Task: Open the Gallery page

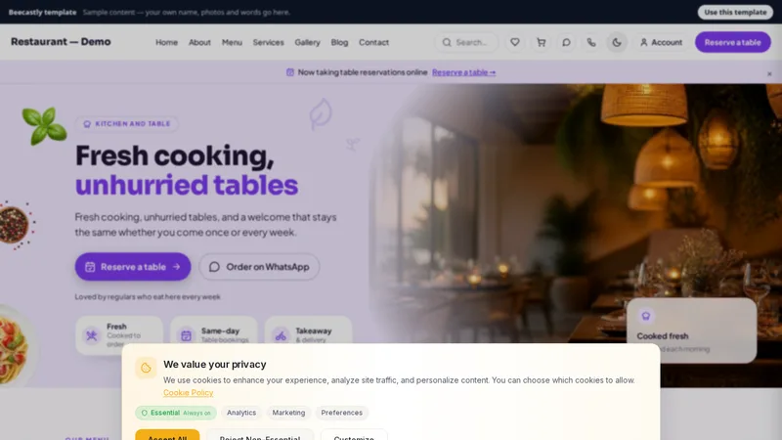Action: [x=307, y=42]
